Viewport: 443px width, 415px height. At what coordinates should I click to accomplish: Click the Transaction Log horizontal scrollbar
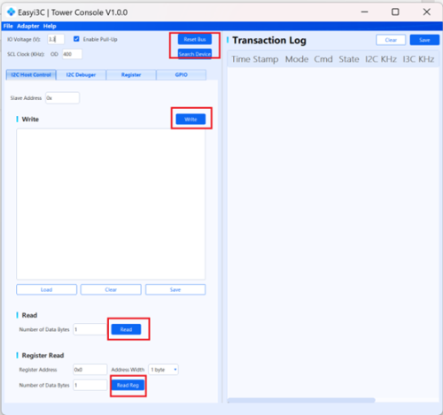coord(301,400)
